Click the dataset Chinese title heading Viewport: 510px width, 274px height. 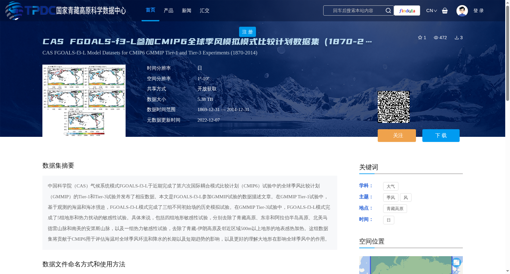point(207,42)
